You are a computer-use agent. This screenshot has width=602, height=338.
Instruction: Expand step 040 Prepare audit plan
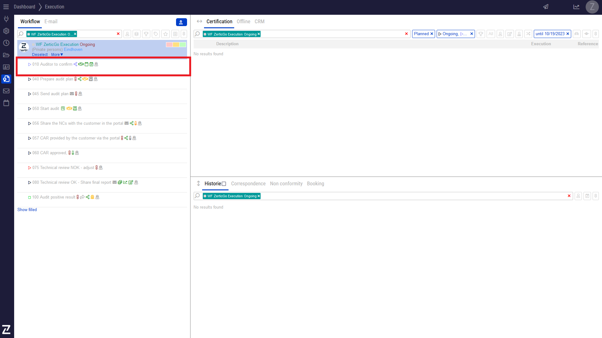30,79
